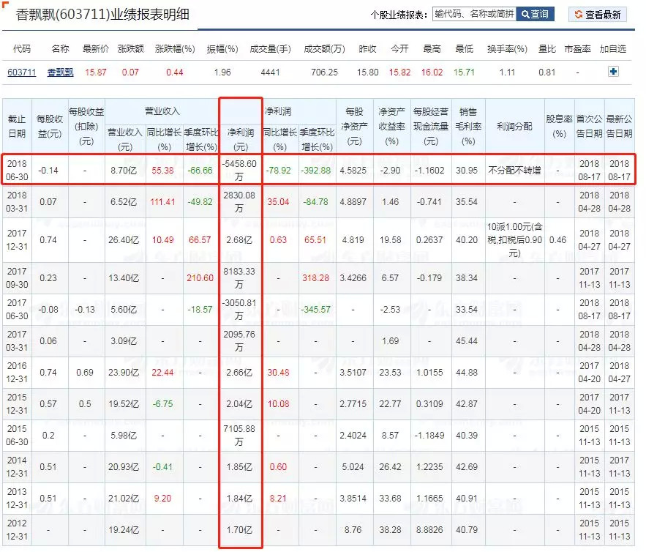Click the plus icon to add to watchlist
The height and width of the screenshot is (552, 646).
pos(613,72)
